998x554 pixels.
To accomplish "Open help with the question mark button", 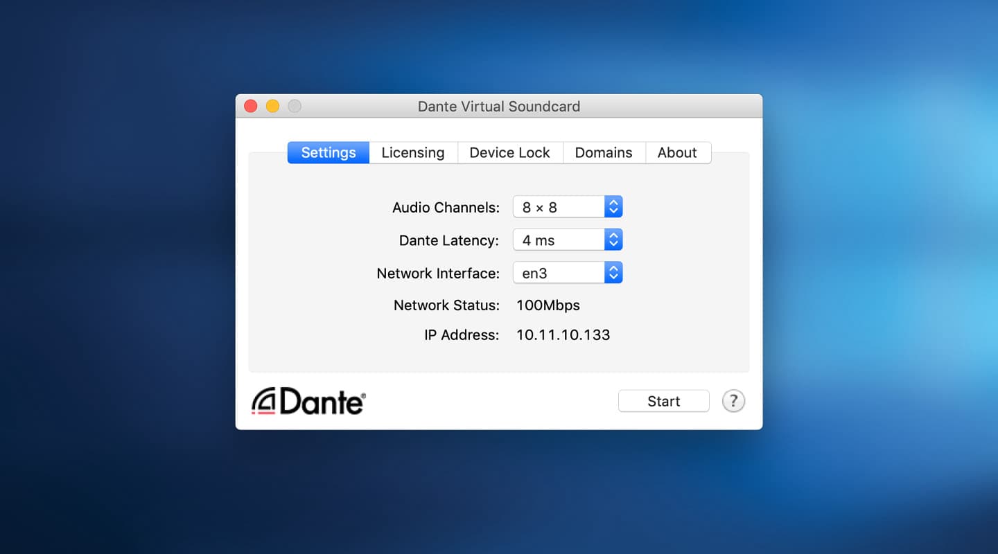I will (733, 401).
